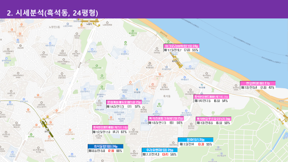Screen dimensions: 288x162
Task: Click the 흑석한강푸르지오 apartment marker icon
Action: (191, 124)
